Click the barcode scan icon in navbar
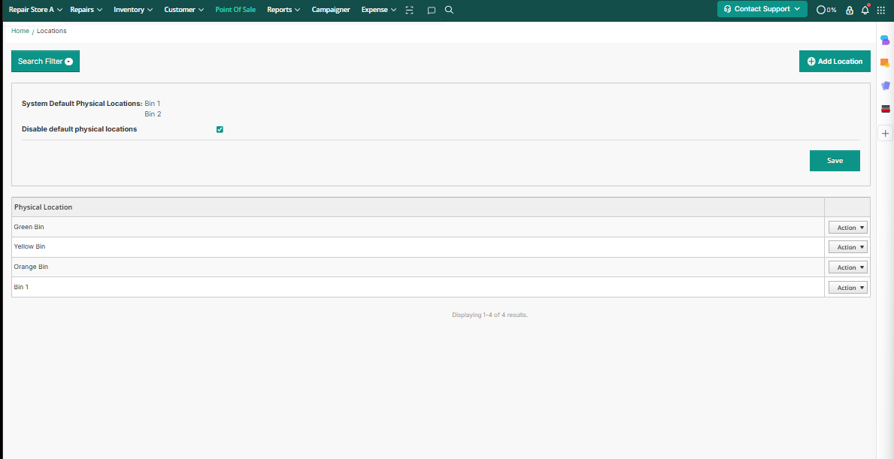The image size is (894, 459). pyautogui.click(x=409, y=10)
